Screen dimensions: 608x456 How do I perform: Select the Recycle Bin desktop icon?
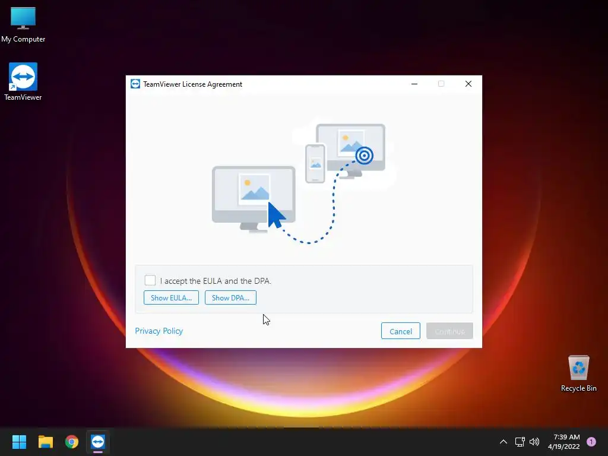[x=578, y=373]
